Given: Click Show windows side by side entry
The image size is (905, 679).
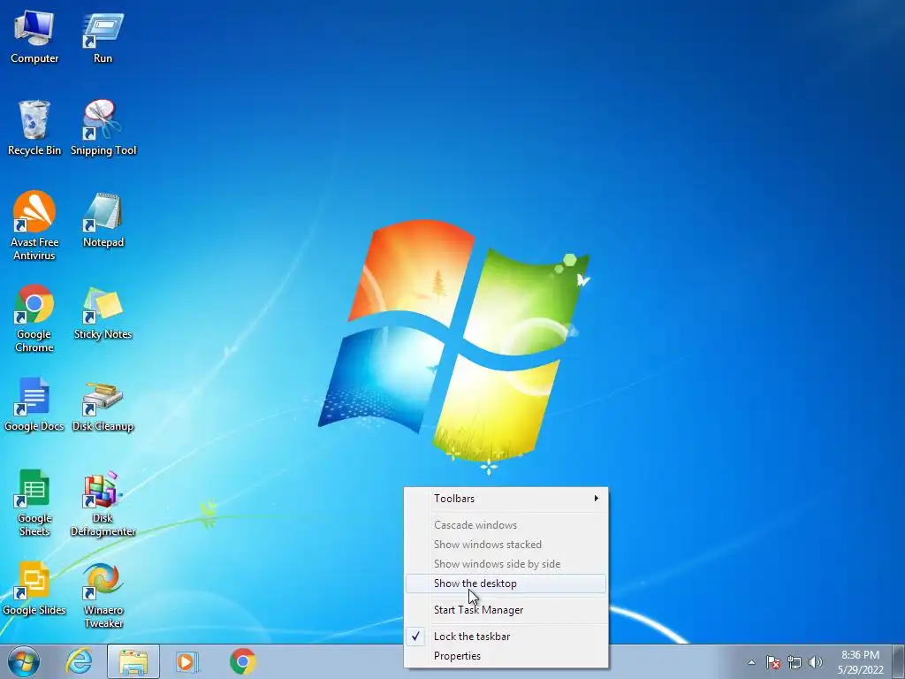Looking at the screenshot, I should pos(506,564).
